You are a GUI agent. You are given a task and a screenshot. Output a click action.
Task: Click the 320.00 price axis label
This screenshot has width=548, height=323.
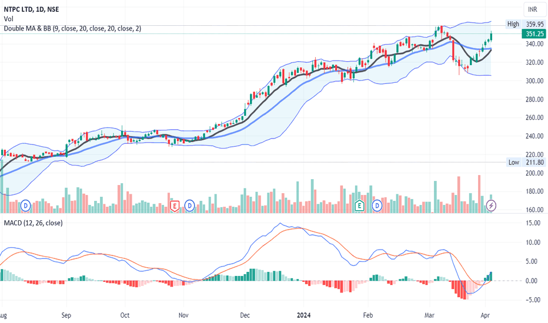point(534,62)
